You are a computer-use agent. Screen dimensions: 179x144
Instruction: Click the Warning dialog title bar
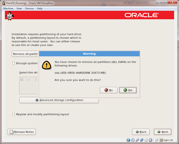coord(89,54)
